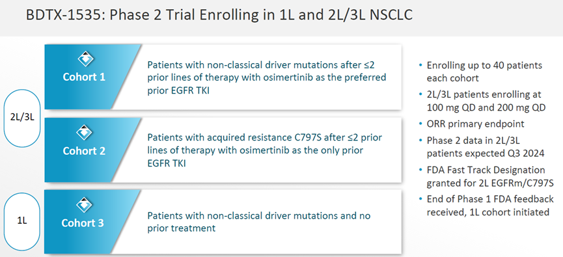Click the 'Enrolling up to 40 patients' bullet
The width and height of the screenshot is (563, 257).
pos(484,72)
